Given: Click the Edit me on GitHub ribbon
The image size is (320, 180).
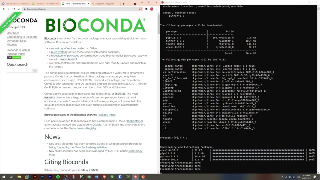Looking at the screenshot, I should 9,21.
